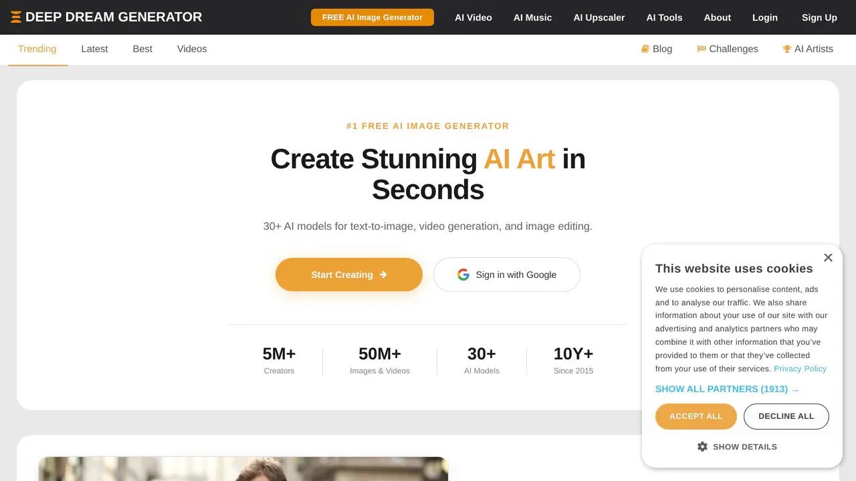Click the arrow on Start Creating
Screen dimensions: 856x481
click(x=383, y=275)
